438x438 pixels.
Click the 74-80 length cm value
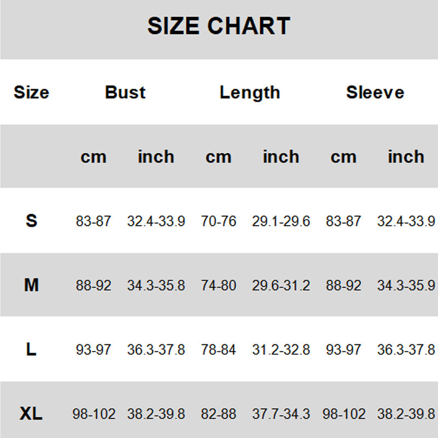pos(218,285)
